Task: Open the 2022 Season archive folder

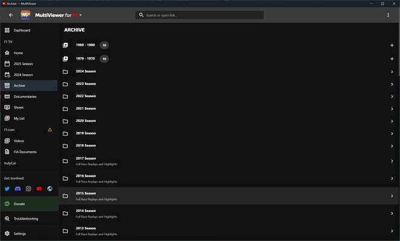Action: click(228, 96)
